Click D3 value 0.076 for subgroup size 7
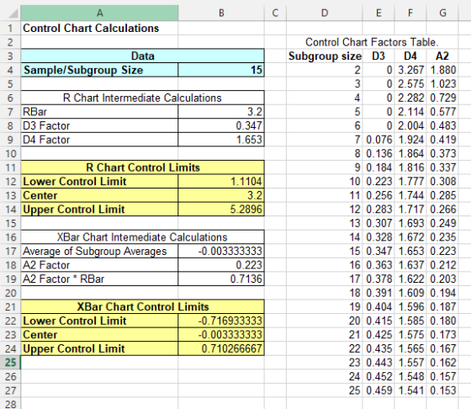471x409 pixels. pyautogui.click(x=378, y=140)
